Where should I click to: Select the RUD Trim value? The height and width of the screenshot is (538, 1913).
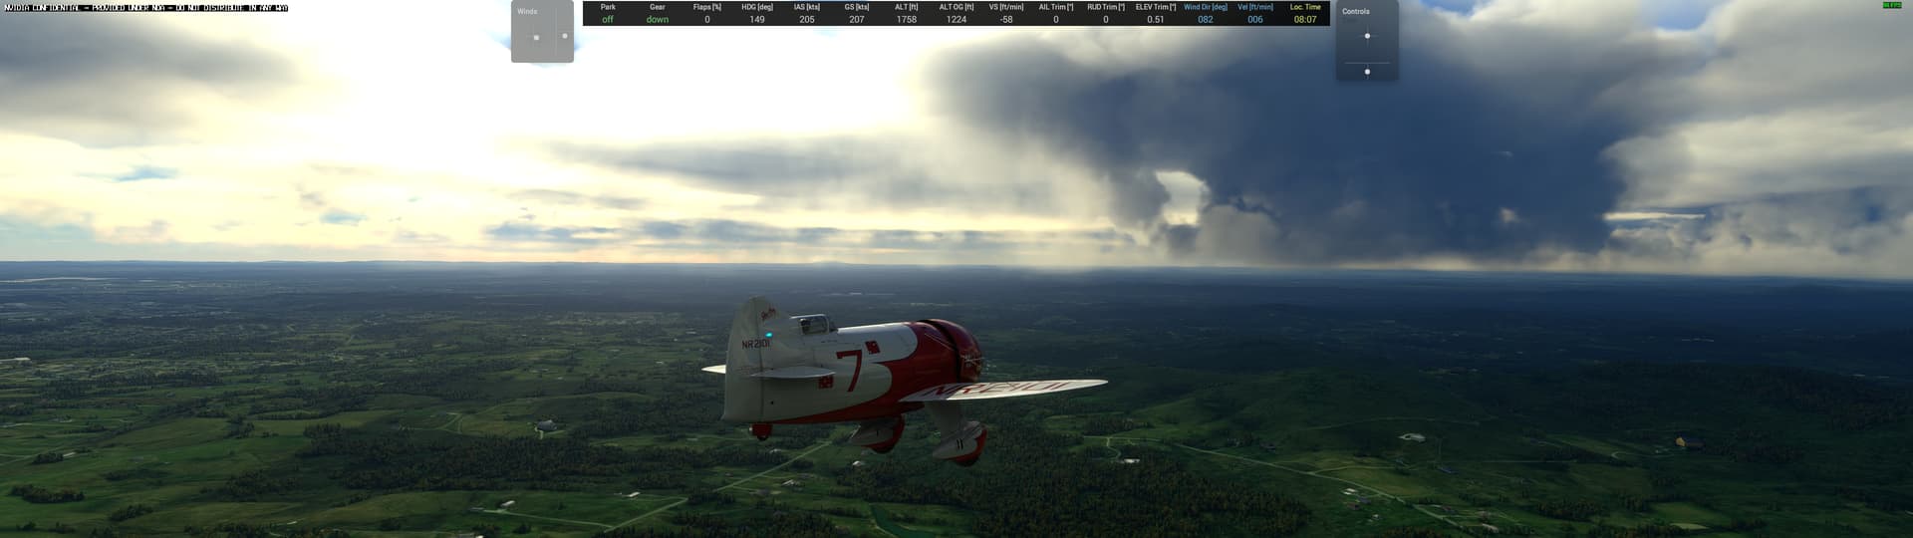1106,19
